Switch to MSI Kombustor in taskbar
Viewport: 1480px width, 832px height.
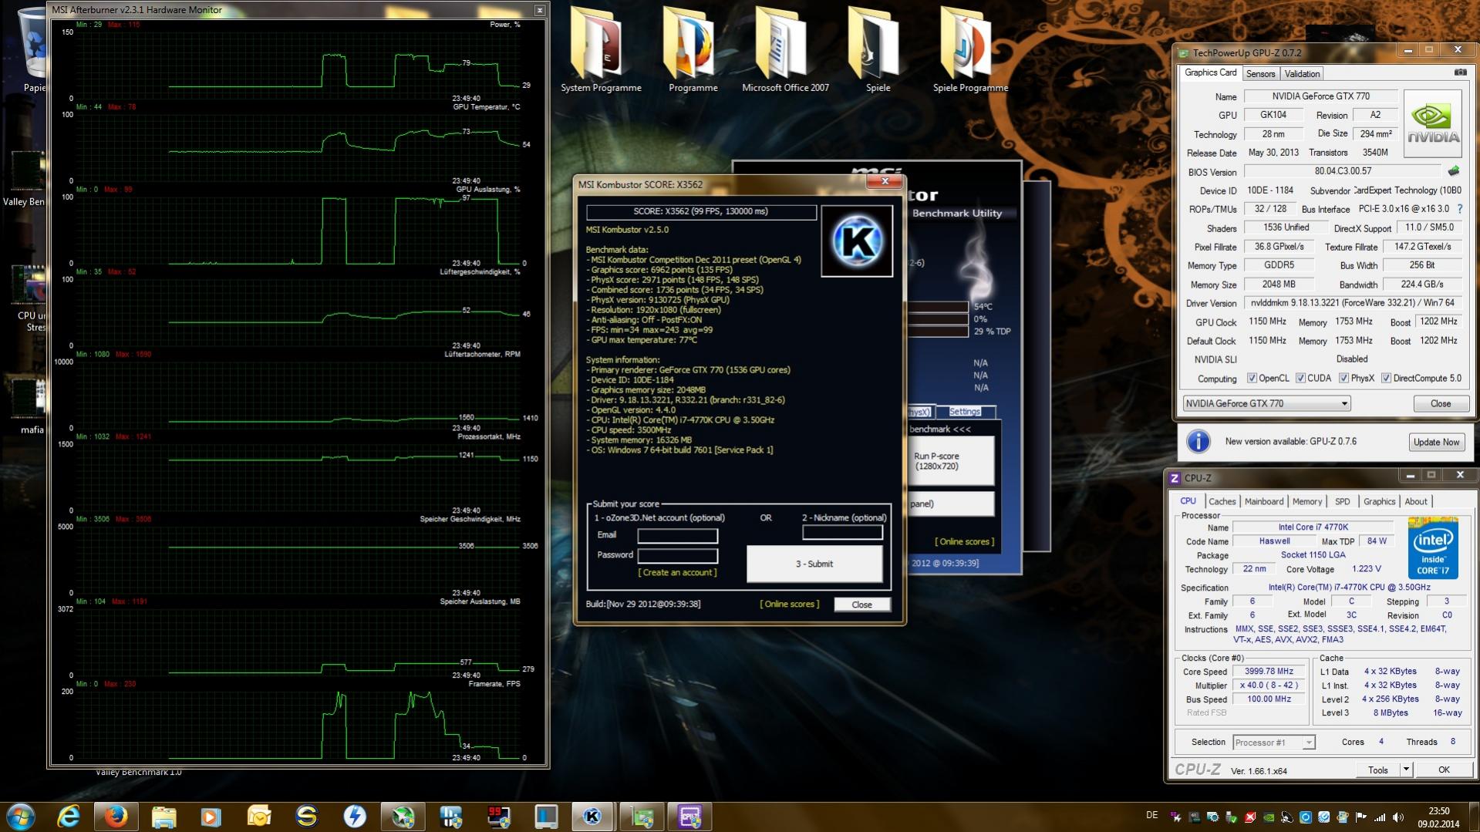tap(592, 817)
